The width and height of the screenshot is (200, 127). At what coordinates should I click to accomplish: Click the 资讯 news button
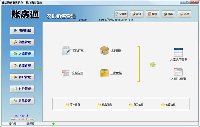pos(137,14)
